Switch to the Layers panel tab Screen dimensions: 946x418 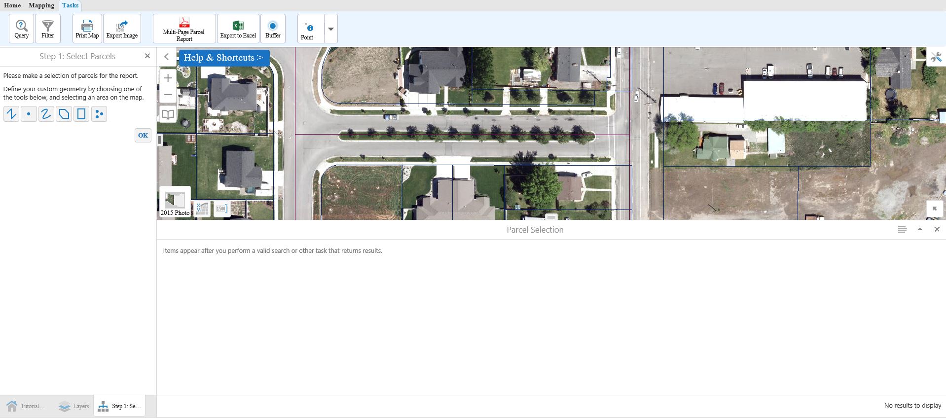73,406
